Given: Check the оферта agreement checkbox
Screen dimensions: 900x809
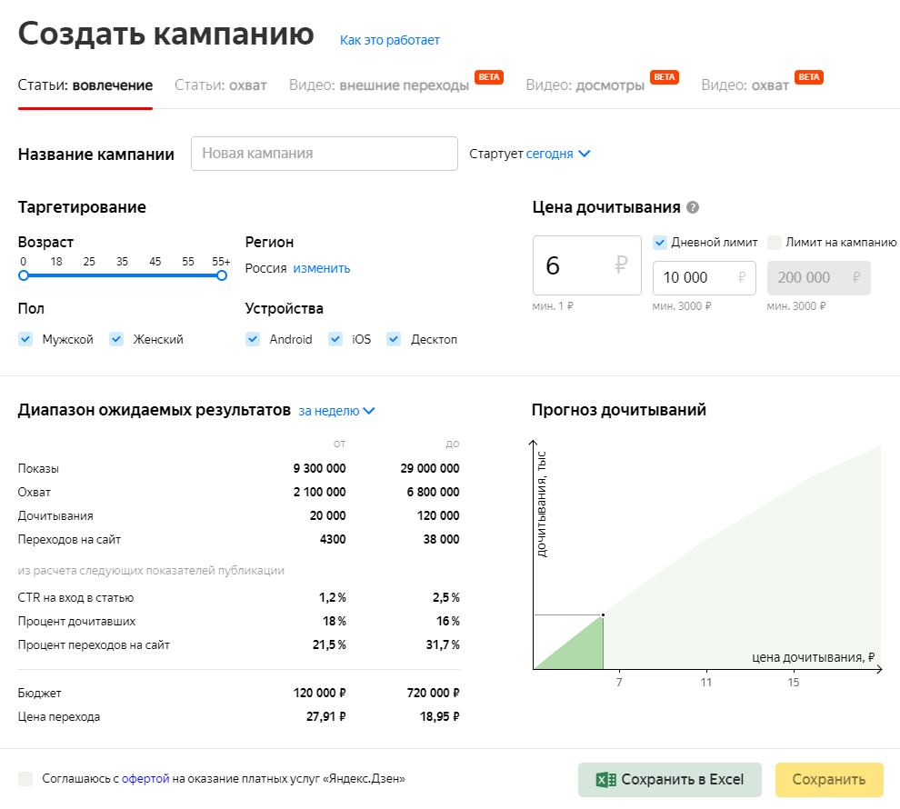Looking at the screenshot, I should [x=25, y=779].
